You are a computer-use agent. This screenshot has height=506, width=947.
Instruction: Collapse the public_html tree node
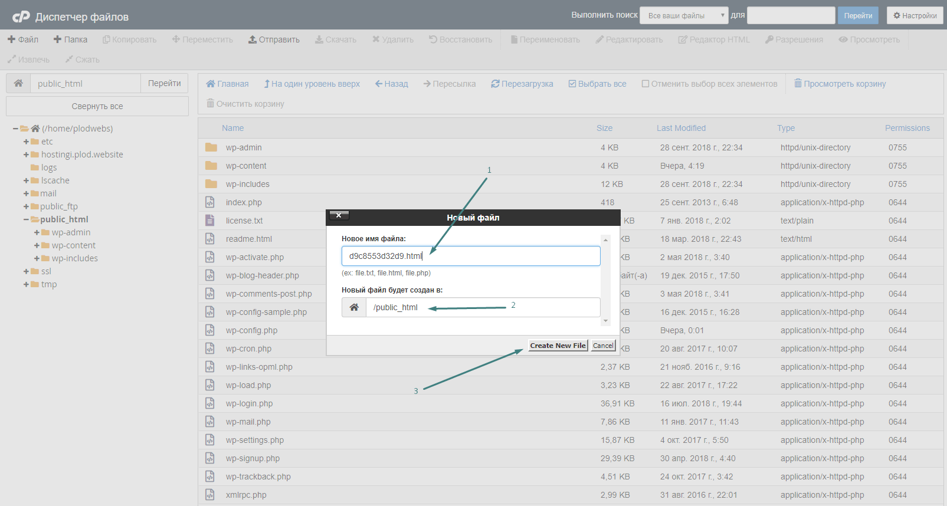point(26,219)
